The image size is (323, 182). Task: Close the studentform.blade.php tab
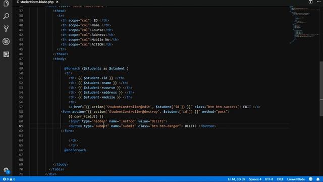coord(57,2)
